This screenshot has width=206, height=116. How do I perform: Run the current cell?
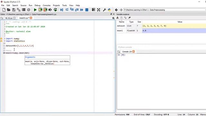pyautogui.click(x=40, y=10)
